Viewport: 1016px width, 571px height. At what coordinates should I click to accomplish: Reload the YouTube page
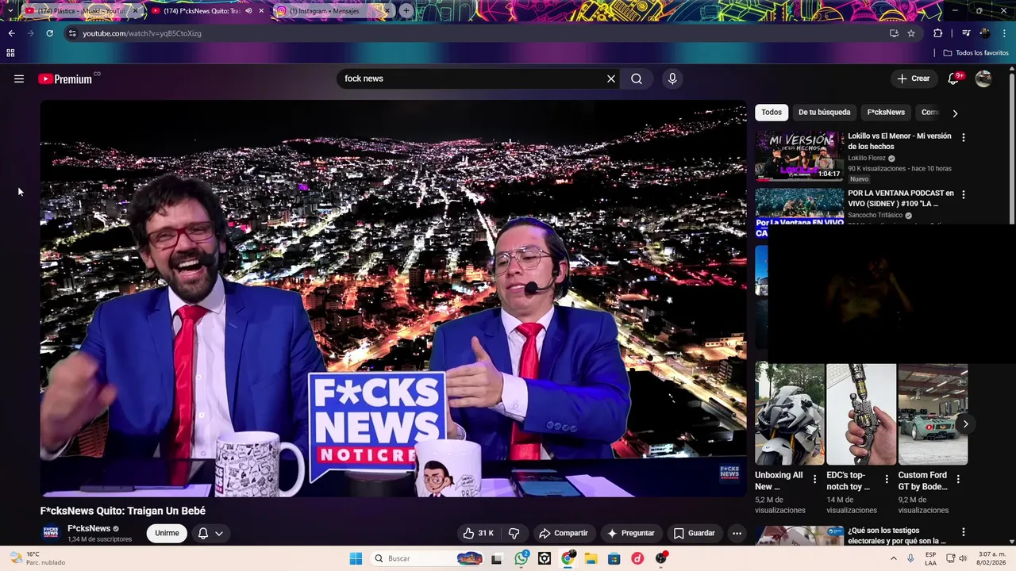click(x=49, y=33)
